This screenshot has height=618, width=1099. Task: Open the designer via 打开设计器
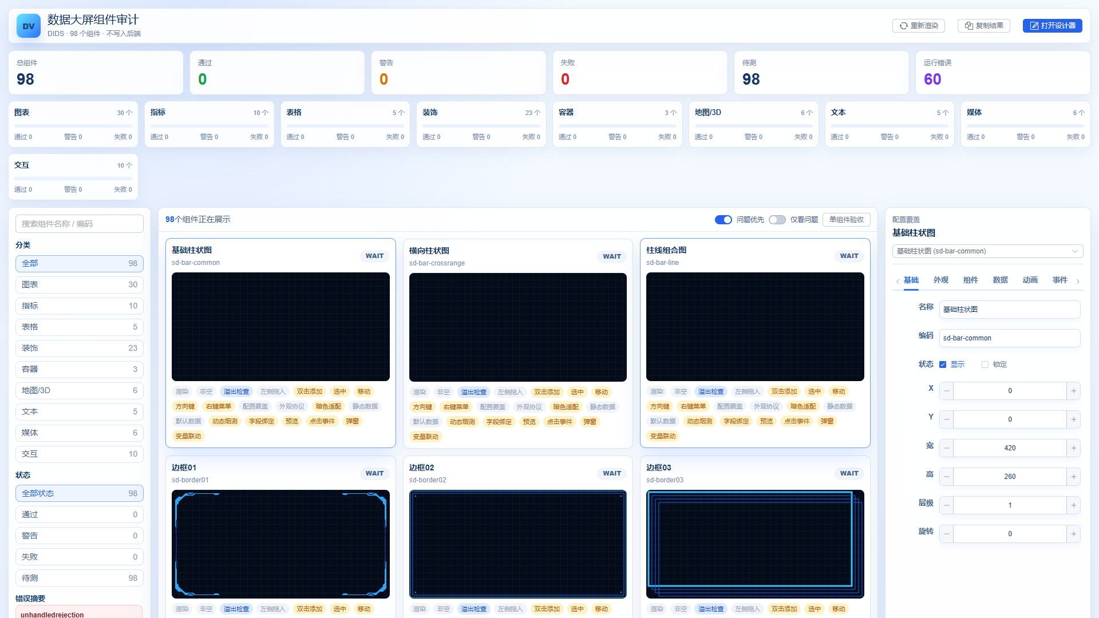1052,26
